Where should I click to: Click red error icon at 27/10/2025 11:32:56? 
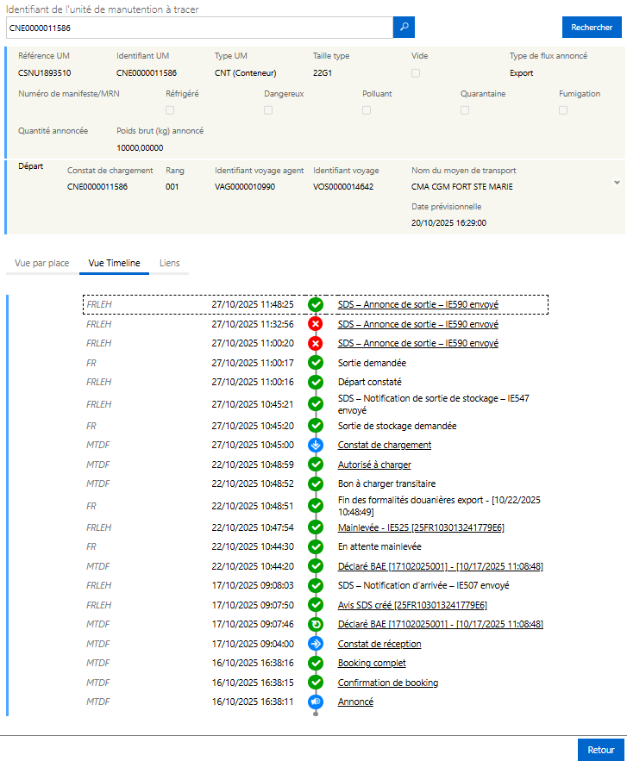tap(316, 324)
